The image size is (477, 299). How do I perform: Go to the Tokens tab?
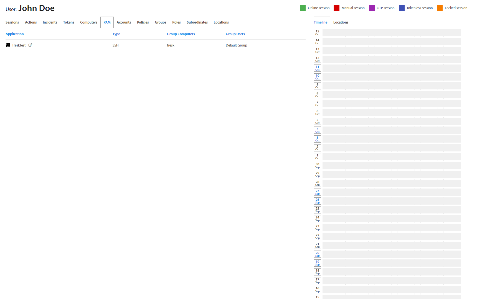[68, 22]
